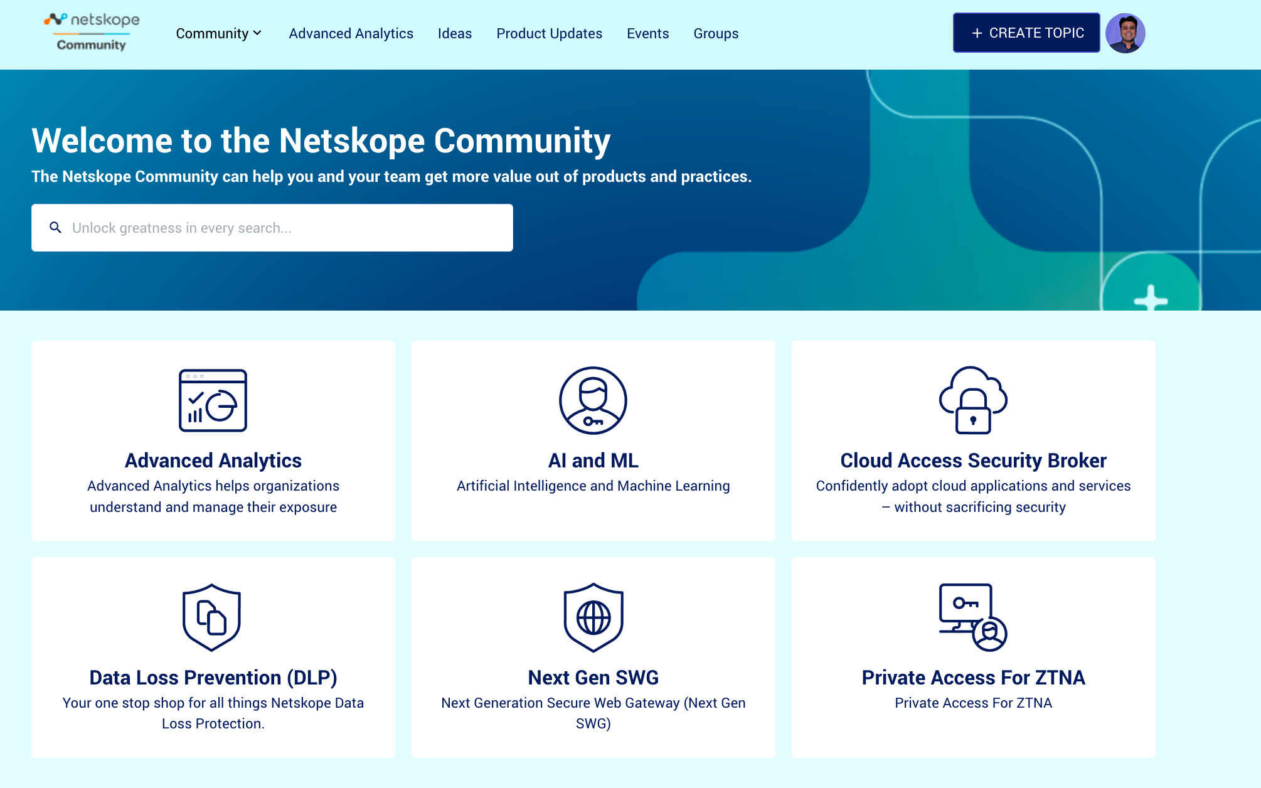Image resolution: width=1261 pixels, height=788 pixels.
Task: Click the magnifier search icon
Action: coord(55,228)
